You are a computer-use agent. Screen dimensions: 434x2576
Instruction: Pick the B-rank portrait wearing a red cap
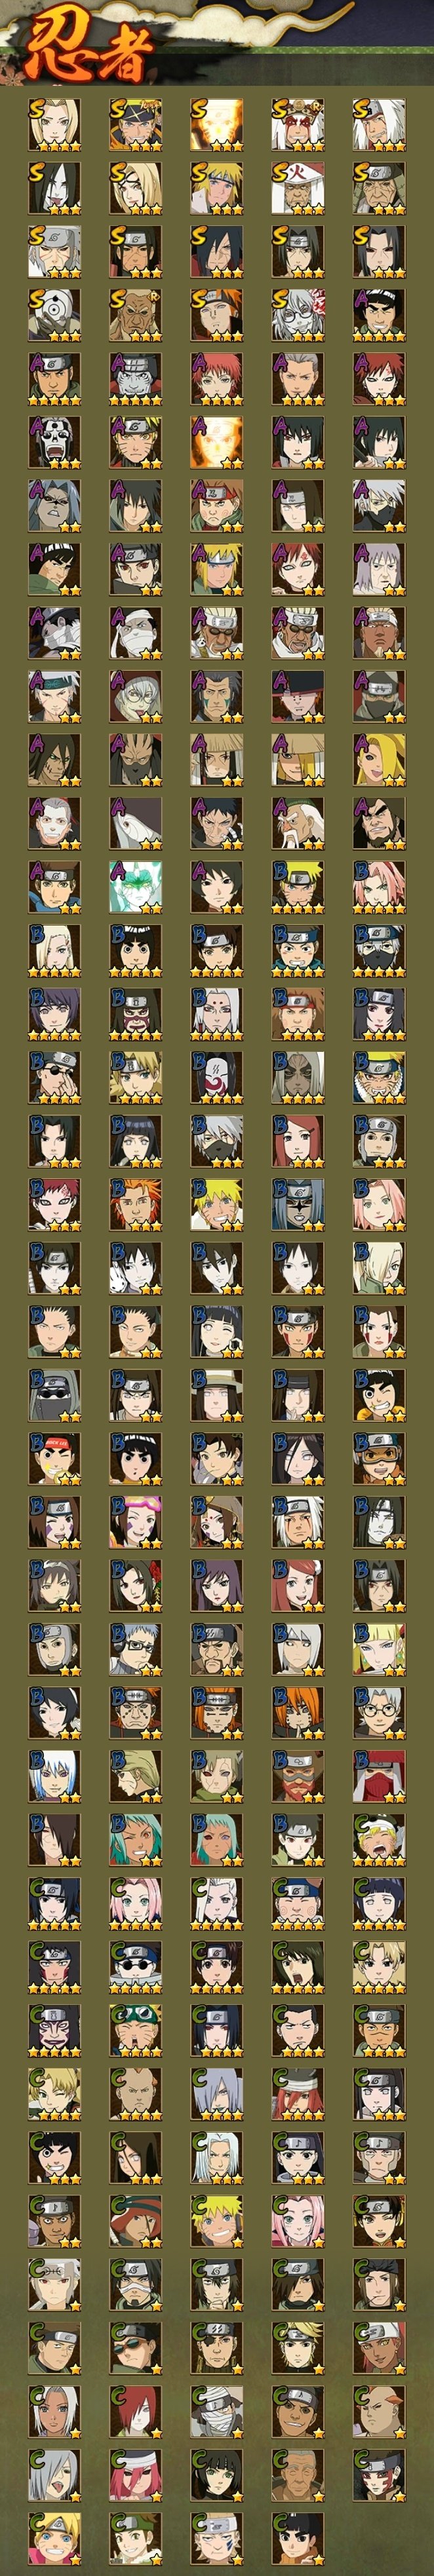54,1458
